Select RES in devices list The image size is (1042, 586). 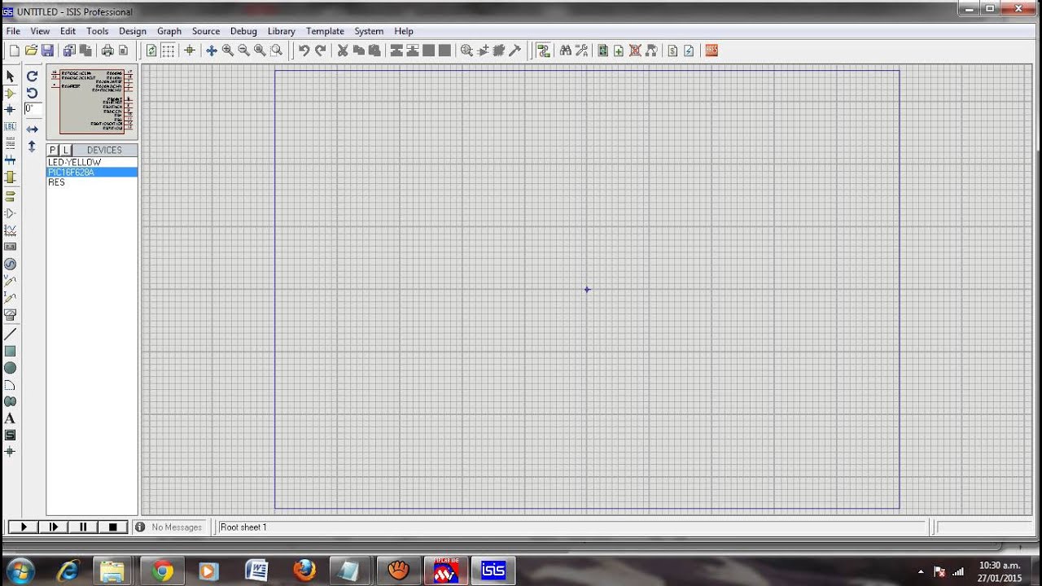point(92,182)
